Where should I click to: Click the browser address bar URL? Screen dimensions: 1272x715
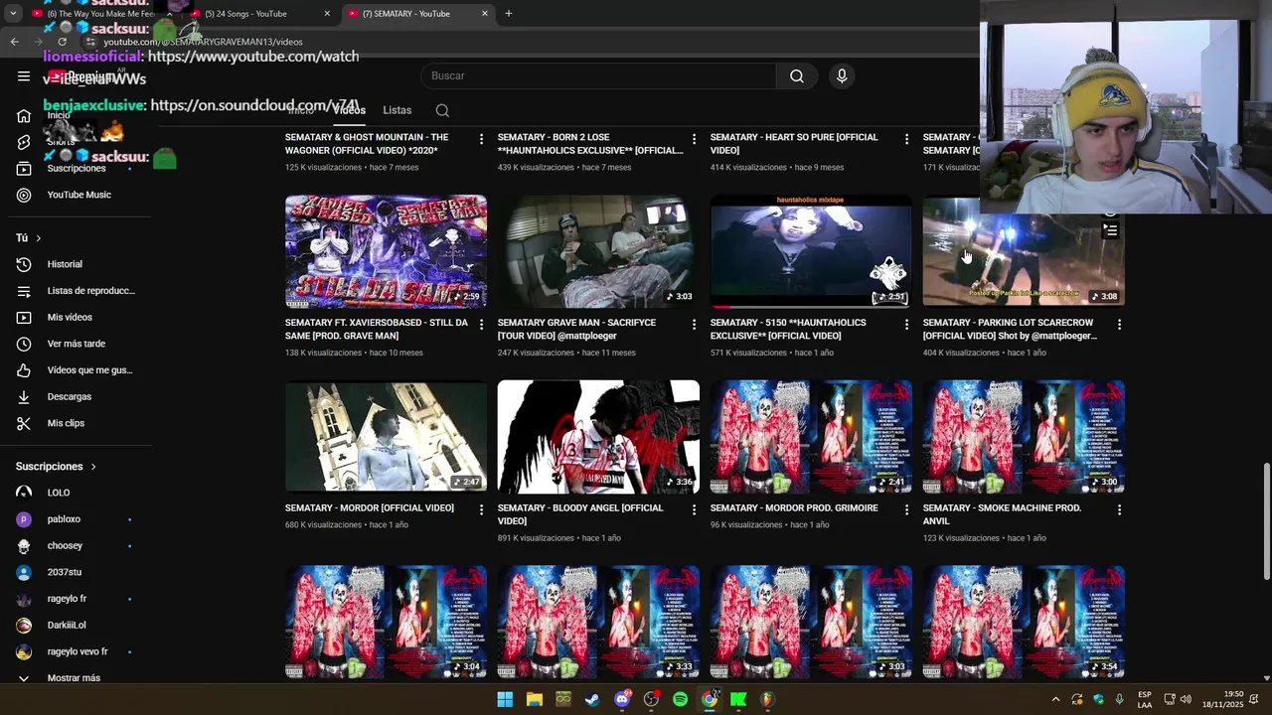pyautogui.click(x=203, y=42)
